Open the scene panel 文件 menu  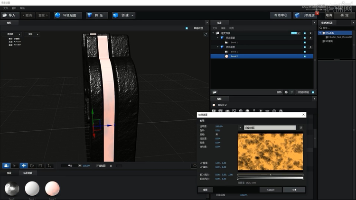[215, 28]
